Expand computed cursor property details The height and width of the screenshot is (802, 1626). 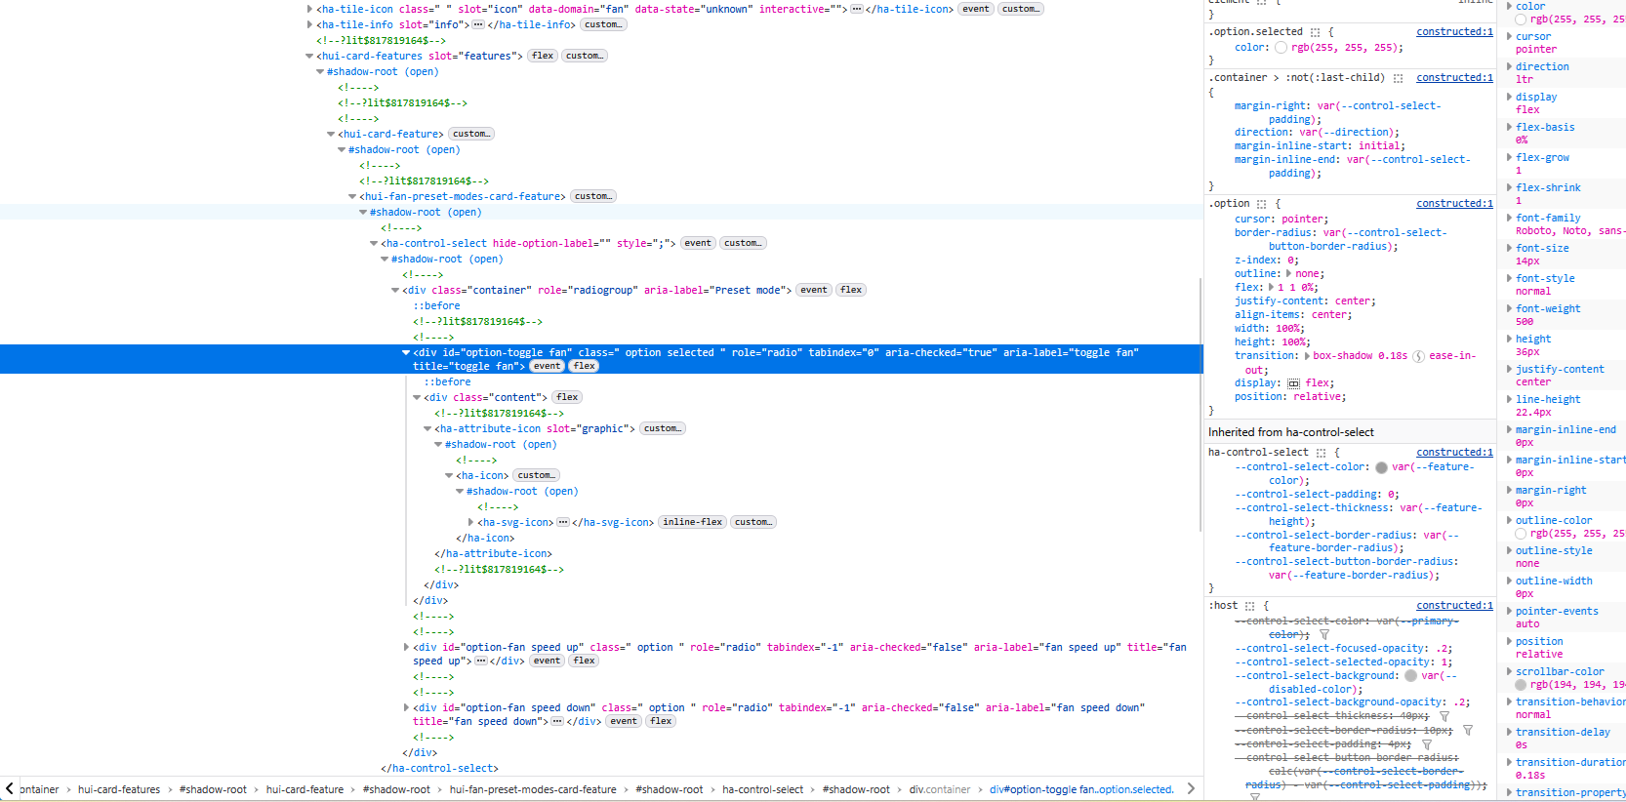point(1509,36)
